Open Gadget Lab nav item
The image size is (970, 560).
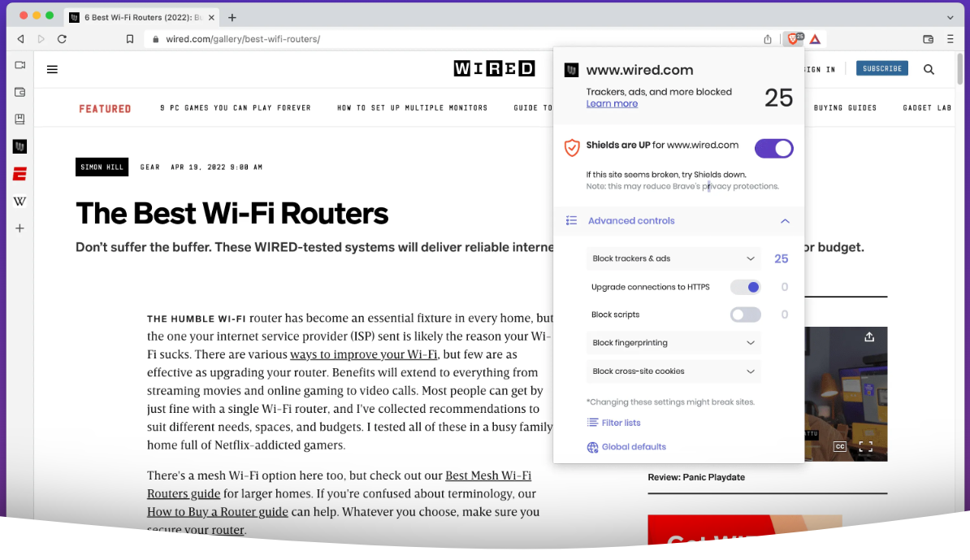click(x=927, y=107)
